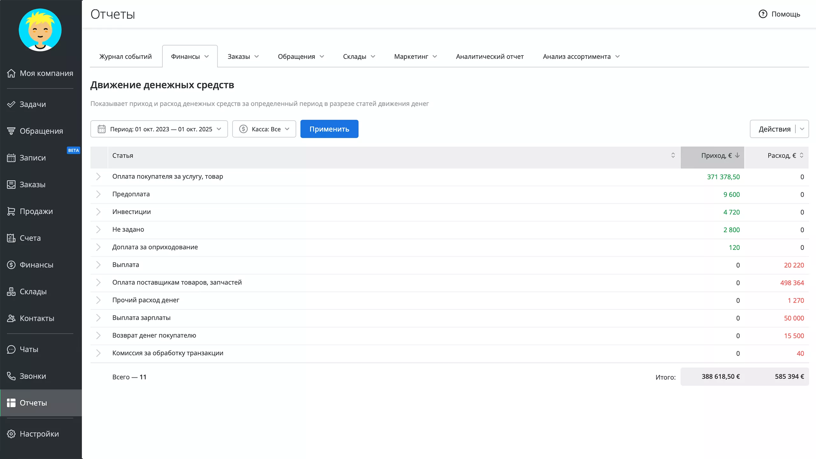Open the Аналитический отчет tab

pos(490,56)
